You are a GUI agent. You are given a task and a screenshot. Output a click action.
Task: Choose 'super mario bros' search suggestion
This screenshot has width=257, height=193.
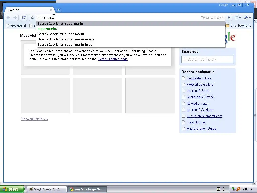click(131, 44)
